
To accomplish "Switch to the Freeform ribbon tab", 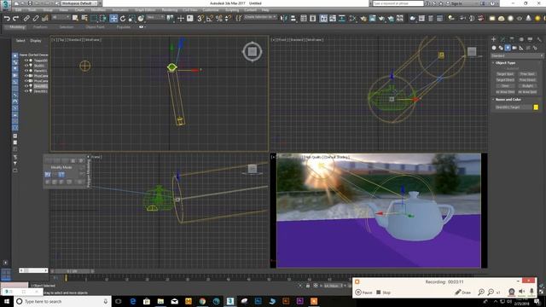I will pos(40,27).
